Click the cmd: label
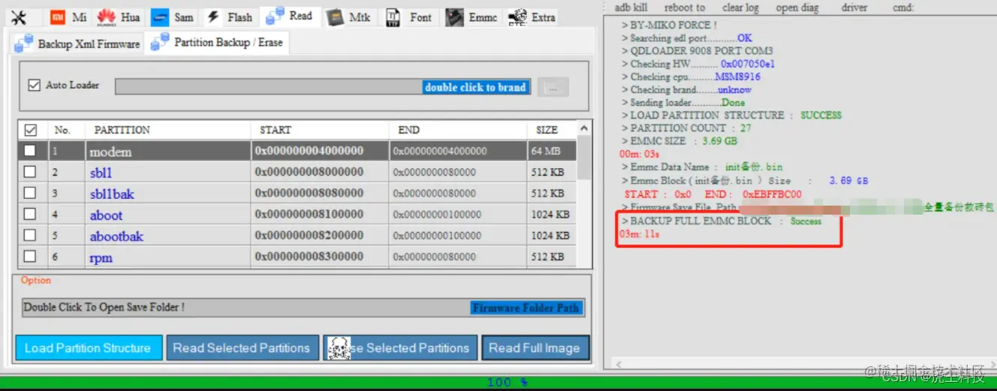997x391 pixels. coord(903,8)
